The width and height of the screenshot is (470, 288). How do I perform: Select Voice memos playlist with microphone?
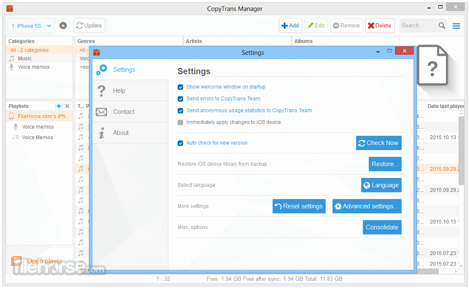click(x=39, y=127)
